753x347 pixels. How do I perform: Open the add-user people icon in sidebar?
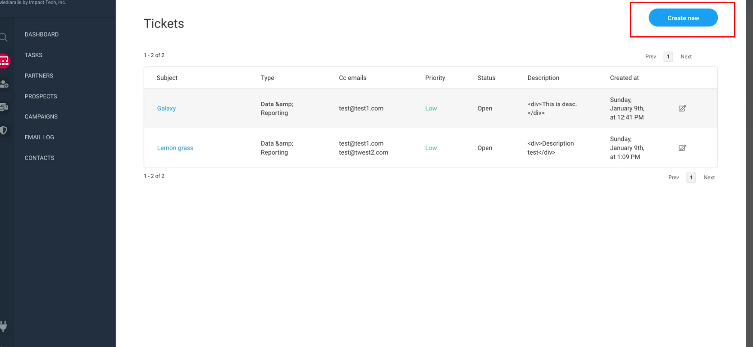(x=4, y=84)
